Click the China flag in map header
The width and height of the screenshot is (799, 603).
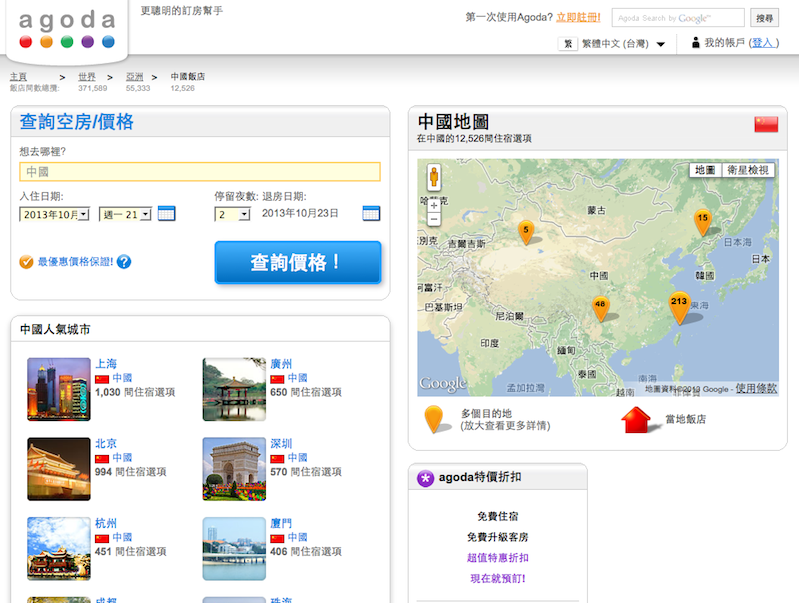click(x=766, y=124)
